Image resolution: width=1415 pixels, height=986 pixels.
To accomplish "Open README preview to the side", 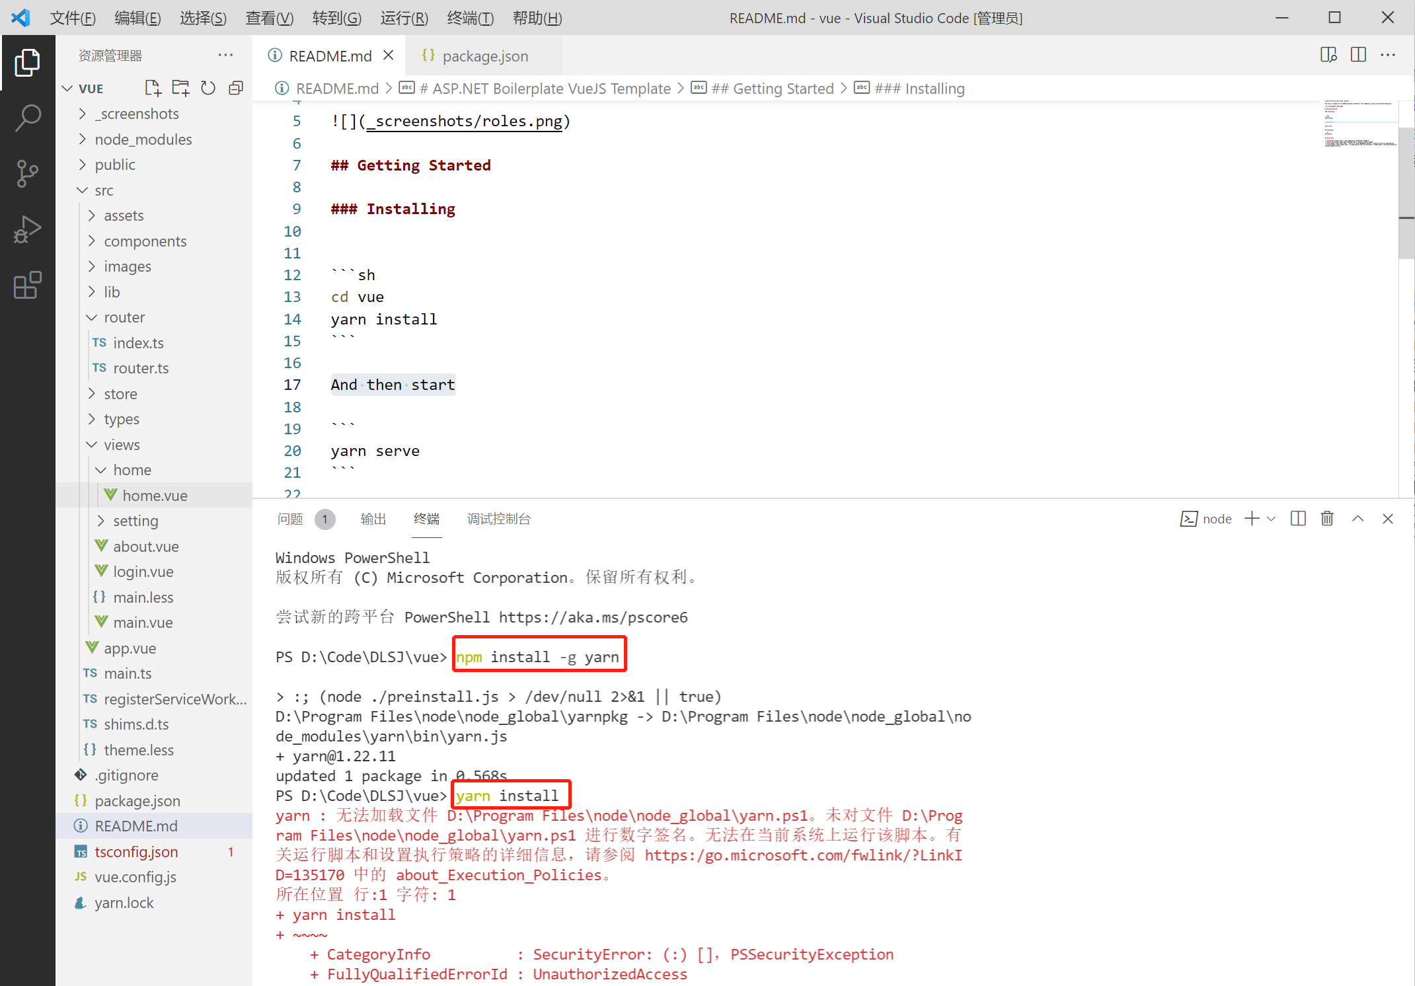I will (1328, 56).
